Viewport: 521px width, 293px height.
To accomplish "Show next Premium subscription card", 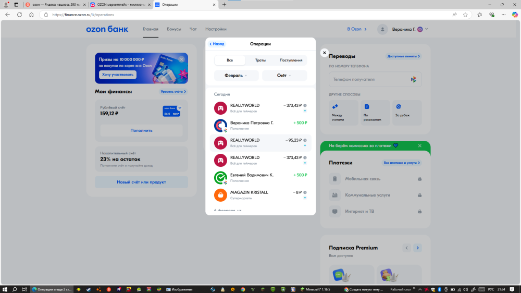I will [418, 248].
